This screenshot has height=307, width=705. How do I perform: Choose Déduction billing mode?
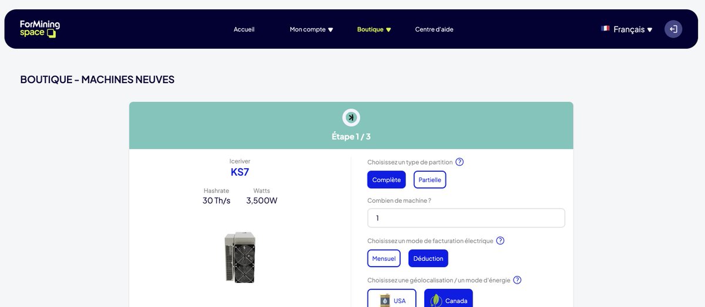point(428,258)
